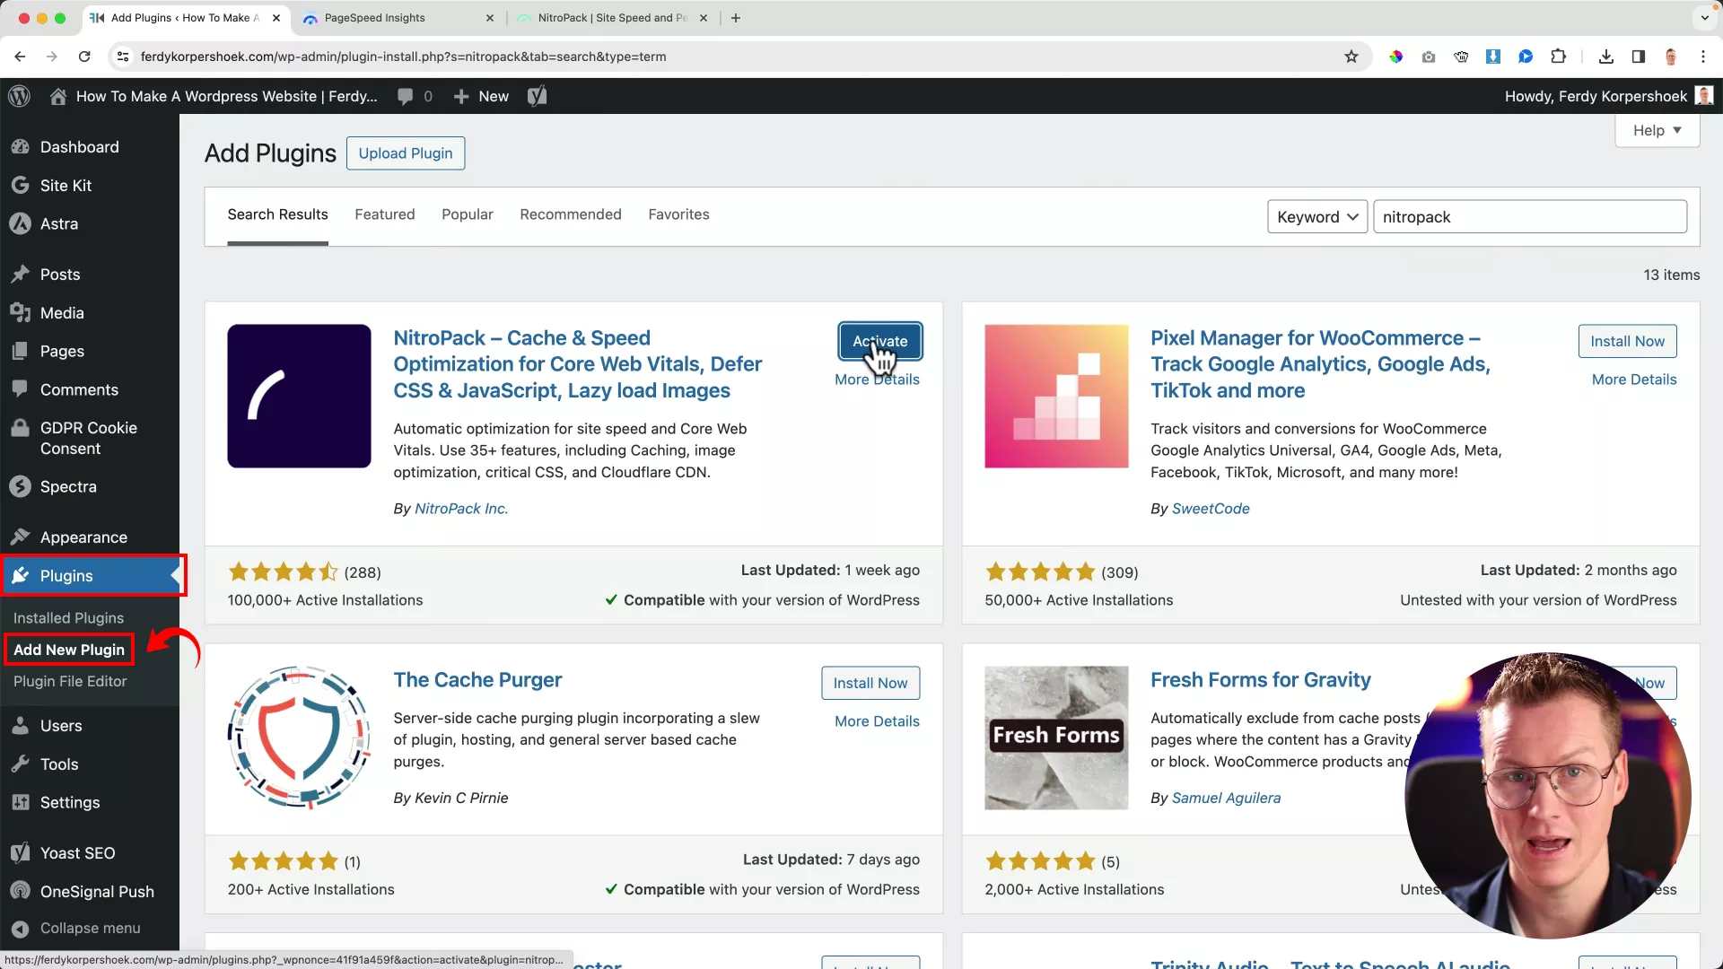
Task: Open Yoast SEO from the sidebar
Action: pos(78,852)
